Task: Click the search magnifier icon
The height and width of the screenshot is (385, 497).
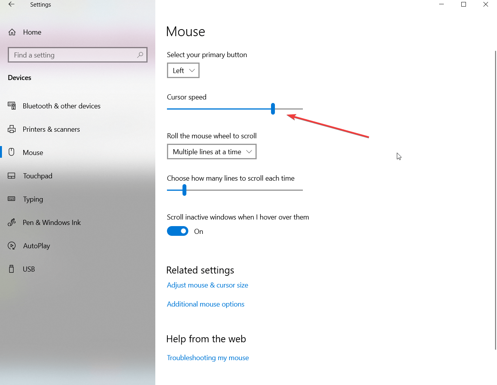Action: pos(140,55)
